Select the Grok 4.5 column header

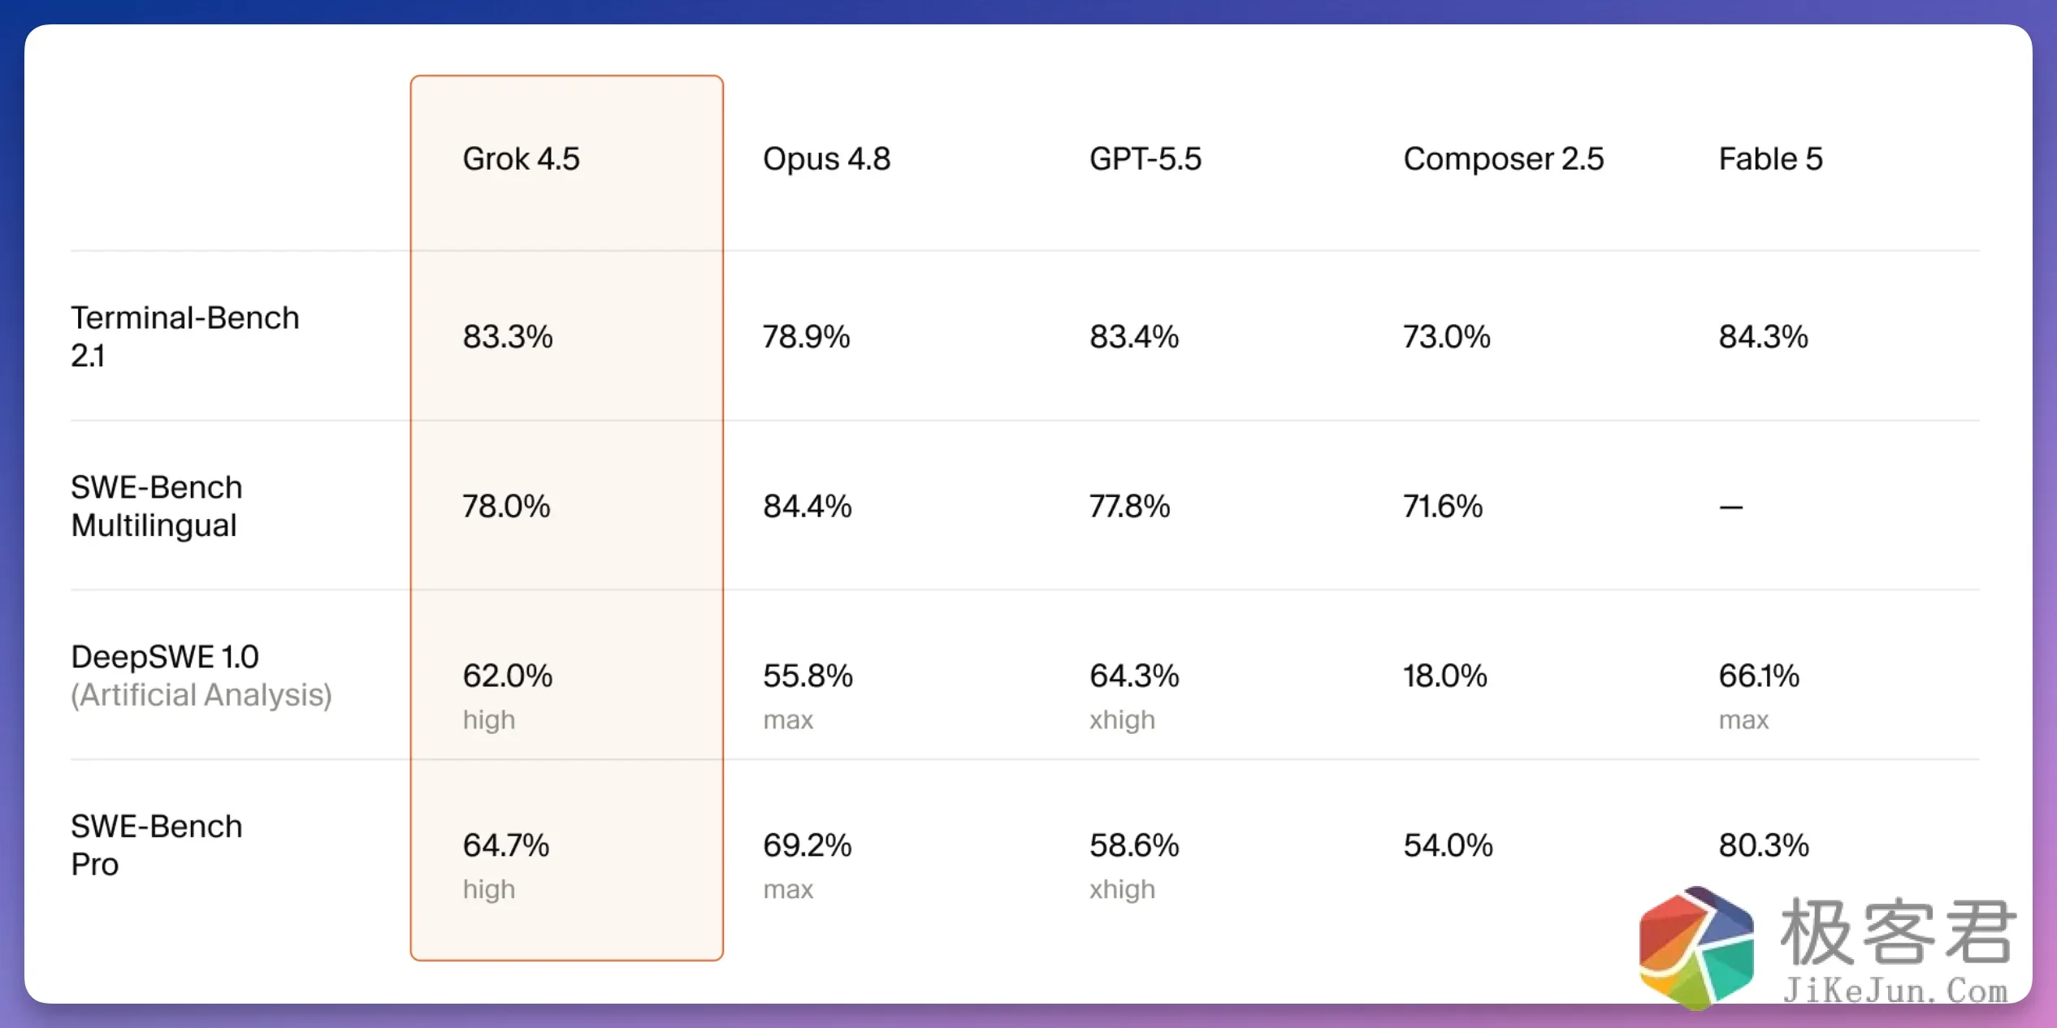point(521,158)
